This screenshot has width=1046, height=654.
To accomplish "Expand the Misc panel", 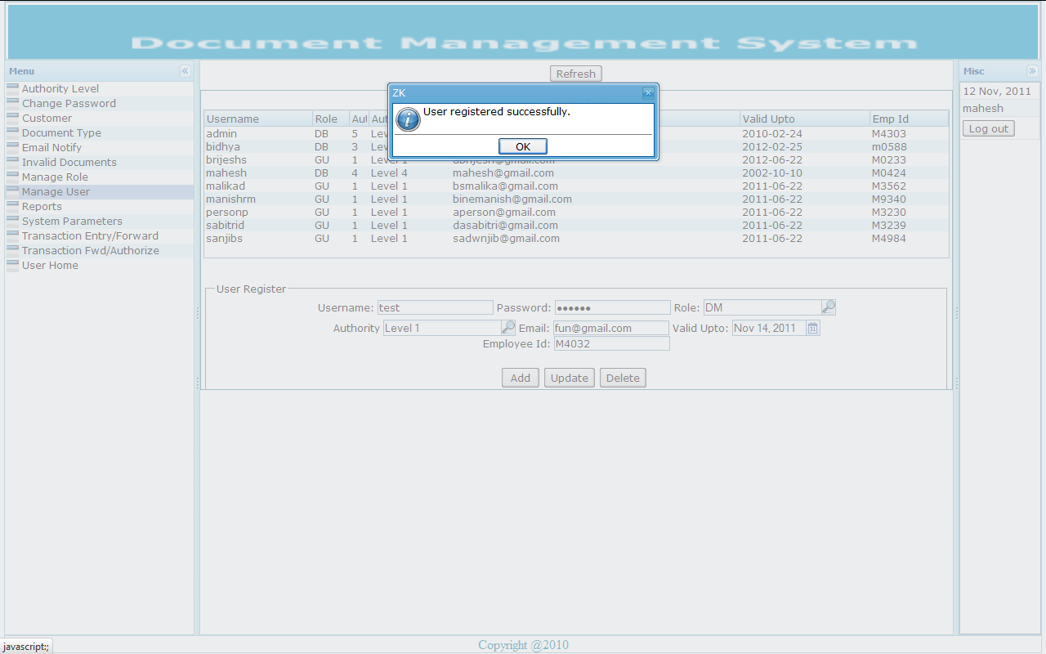I will [x=1034, y=71].
